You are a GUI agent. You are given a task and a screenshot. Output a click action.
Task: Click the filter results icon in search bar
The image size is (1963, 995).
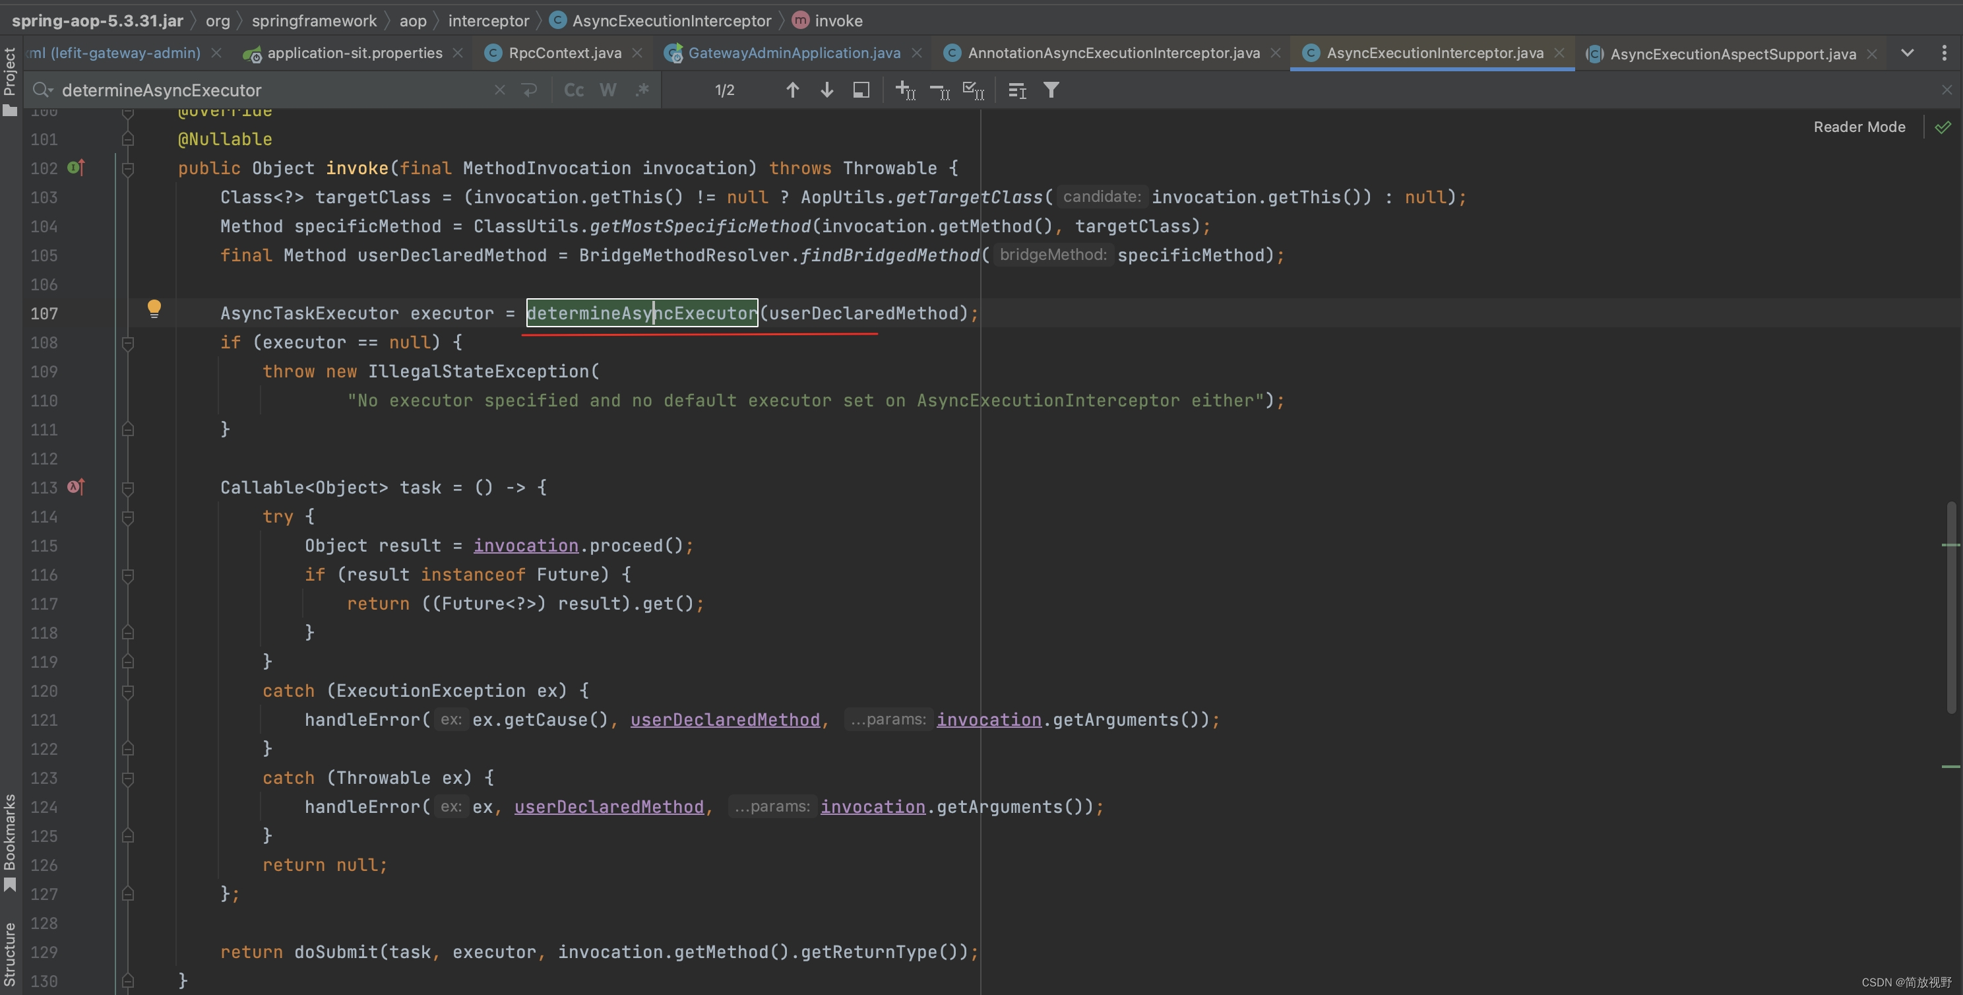point(1051,88)
